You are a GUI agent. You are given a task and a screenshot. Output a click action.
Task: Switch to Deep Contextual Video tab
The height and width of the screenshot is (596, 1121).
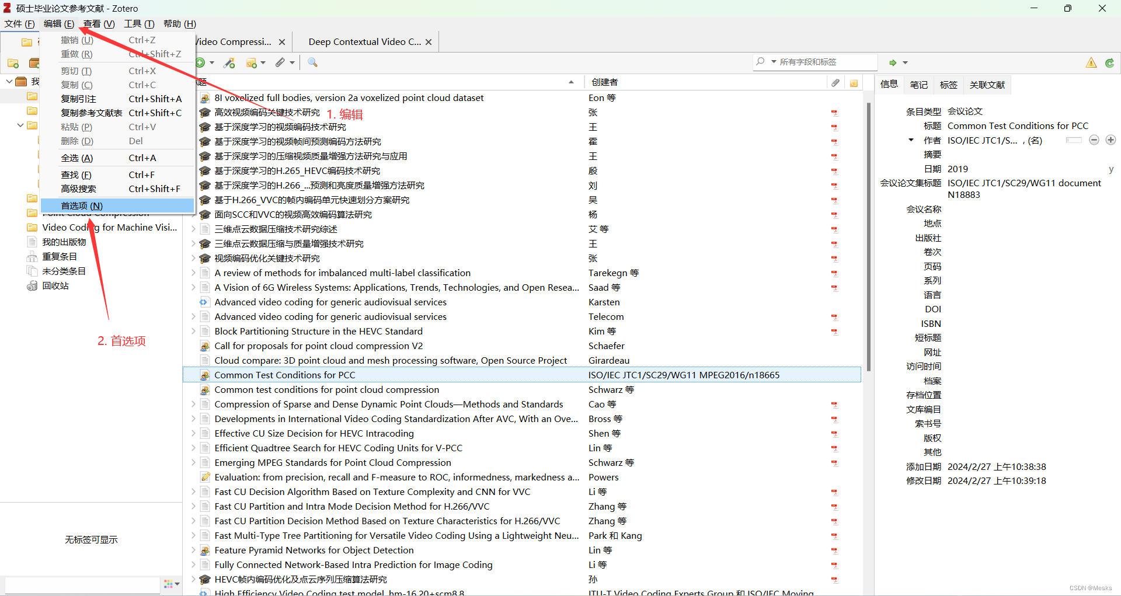click(x=364, y=42)
